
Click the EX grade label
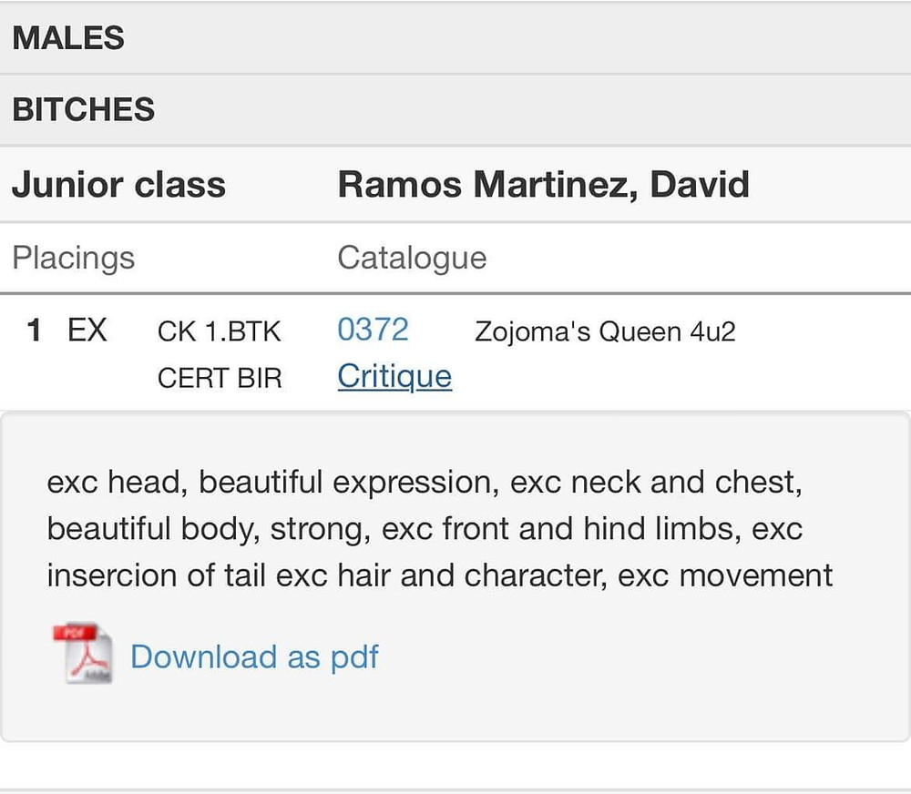pos(87,330)
